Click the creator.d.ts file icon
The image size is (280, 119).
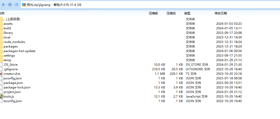point(1,74)
